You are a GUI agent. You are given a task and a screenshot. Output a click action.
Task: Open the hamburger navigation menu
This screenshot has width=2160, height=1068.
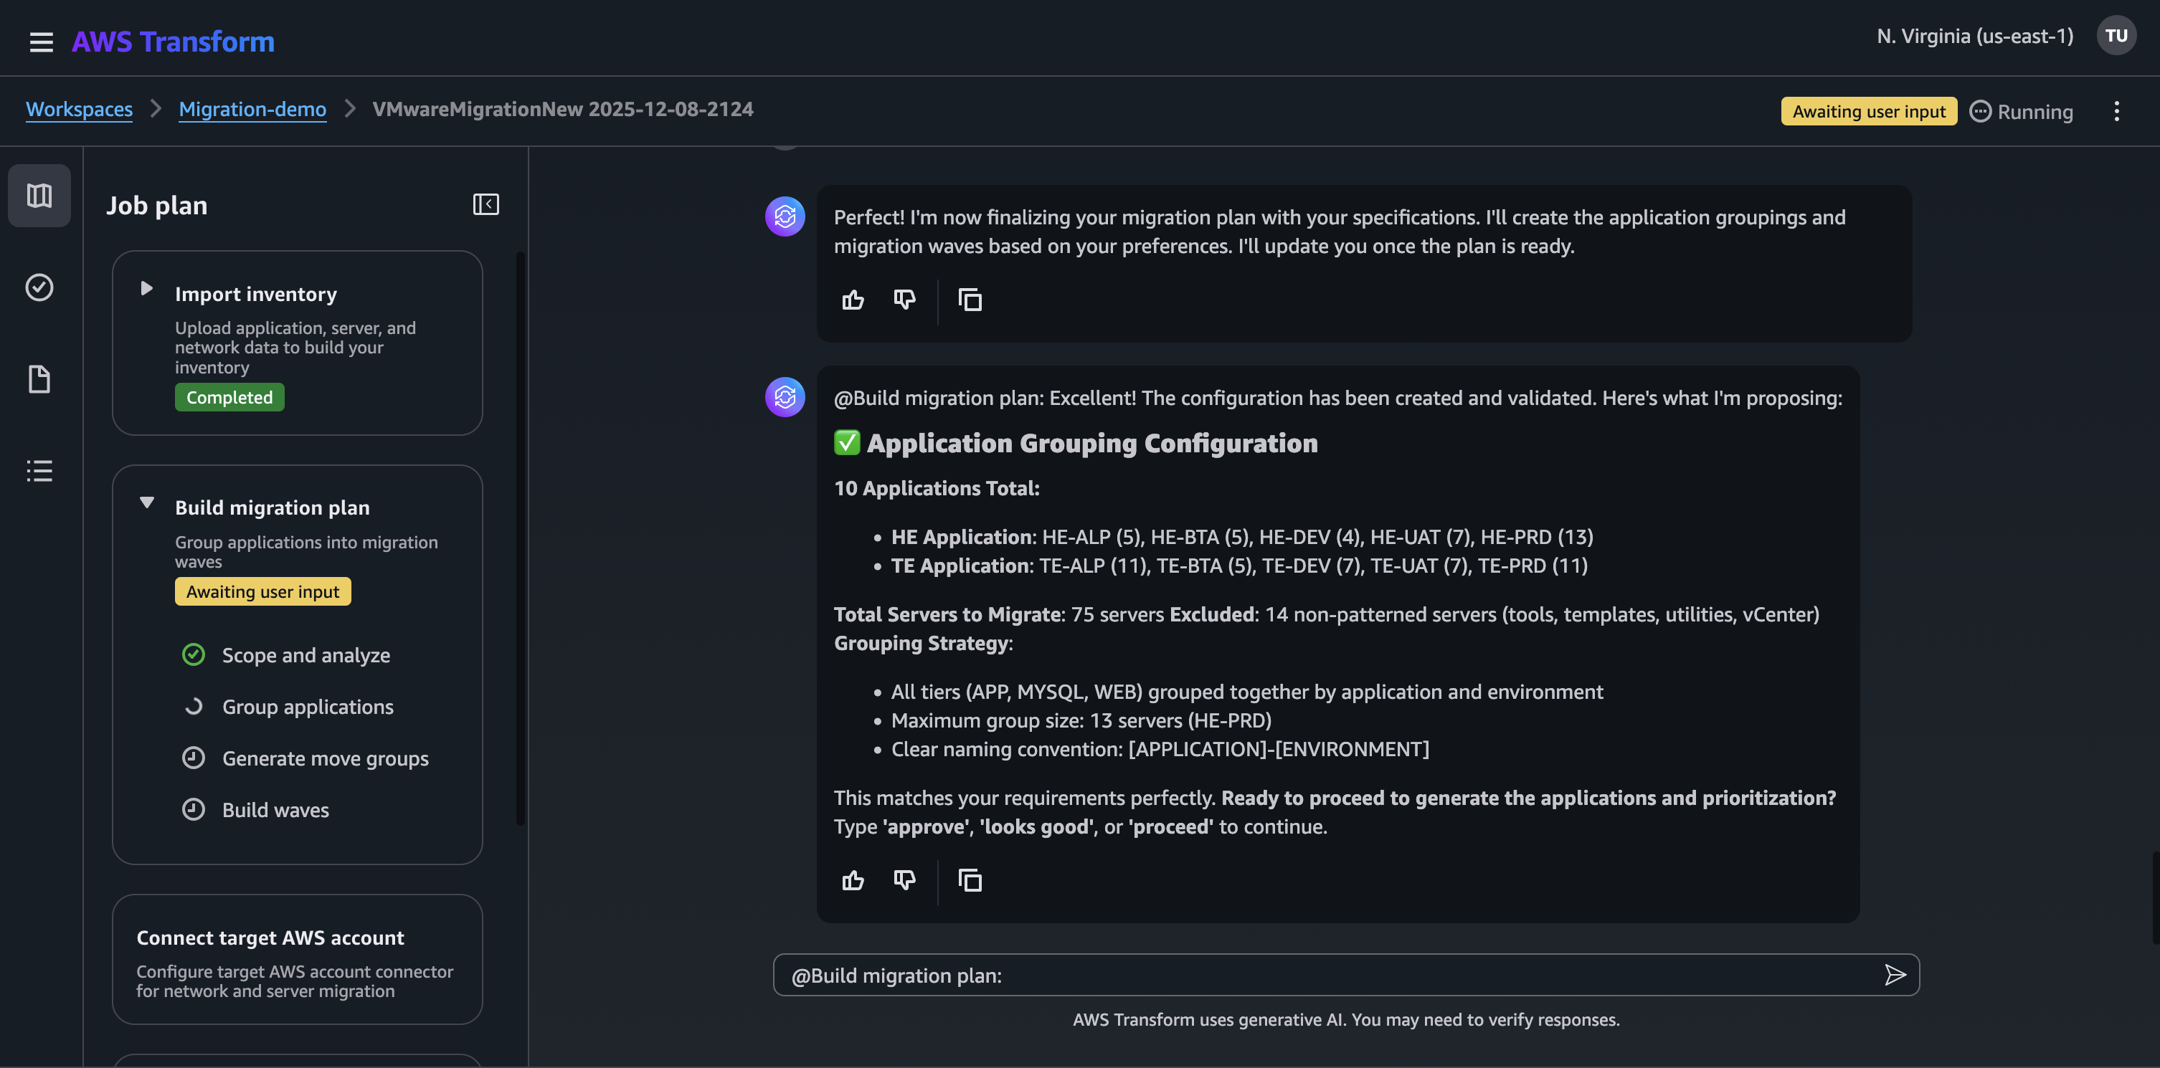point(41,42)
